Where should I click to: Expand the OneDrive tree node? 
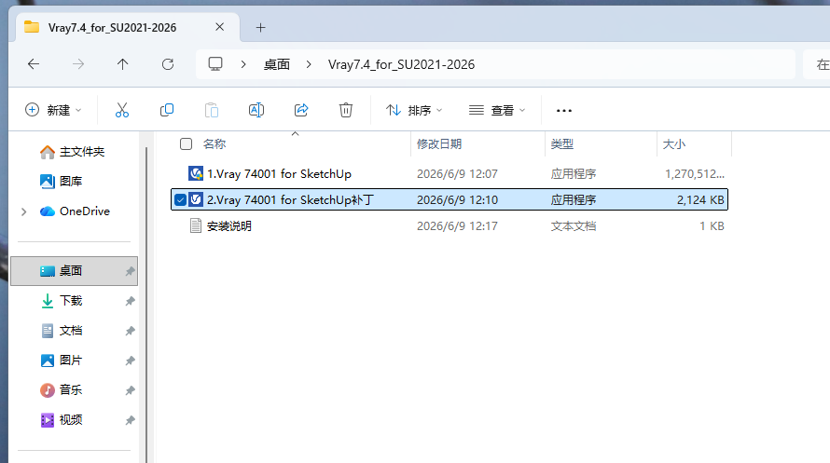[x=24, y=212]
